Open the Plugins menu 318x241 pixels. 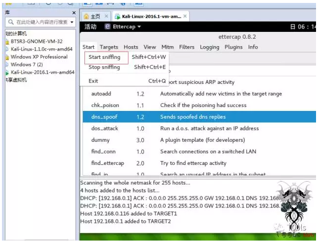(234, 47)
